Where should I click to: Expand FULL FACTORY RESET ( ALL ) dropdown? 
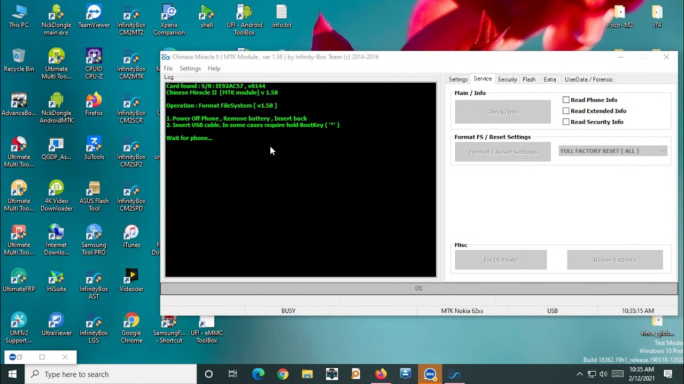(613, 151)
